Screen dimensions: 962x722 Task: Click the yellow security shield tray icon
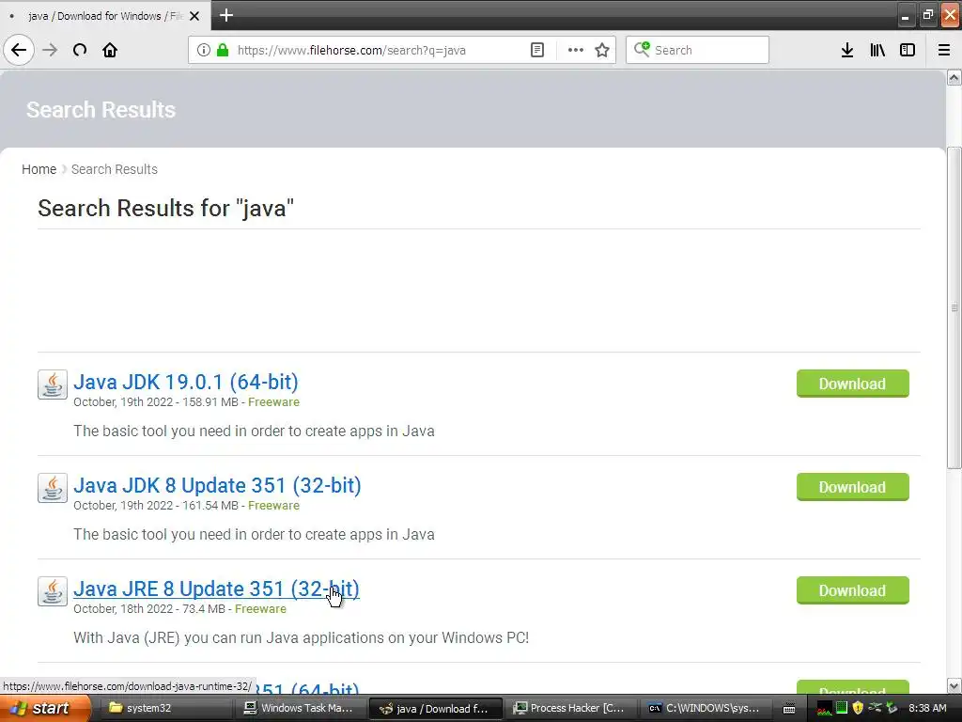(x=858, y=708)
